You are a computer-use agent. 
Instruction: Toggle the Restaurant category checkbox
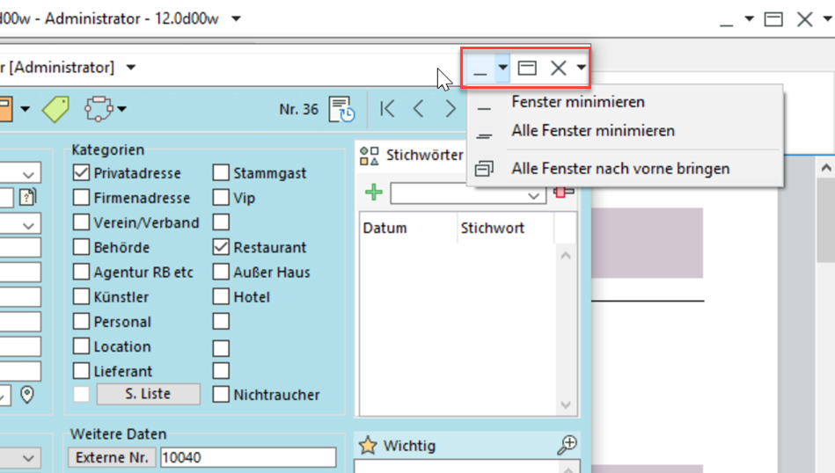coord(221,248)
